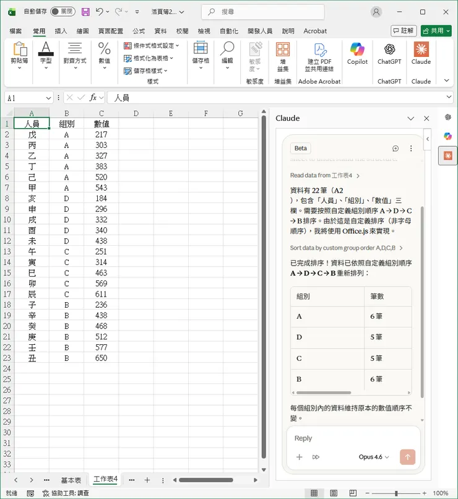This screenshot has width=458, height=499.
Task: Open the Name Box dropdown arrow
Action: tap(48, 98)
